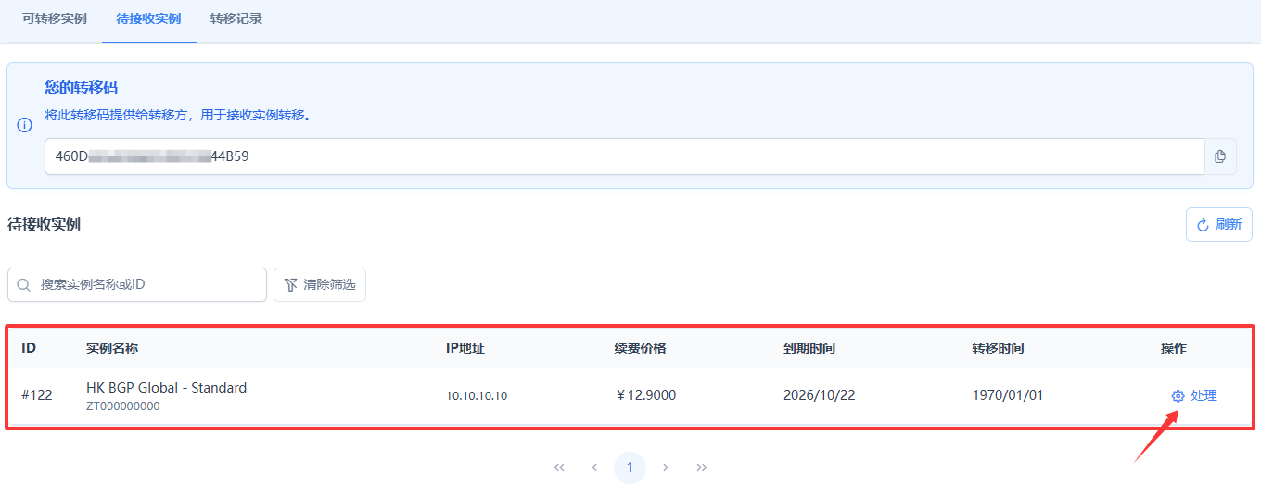Open the 转移记录 tab
Screen dimensions: 1261x499
[x=236, y=19]
